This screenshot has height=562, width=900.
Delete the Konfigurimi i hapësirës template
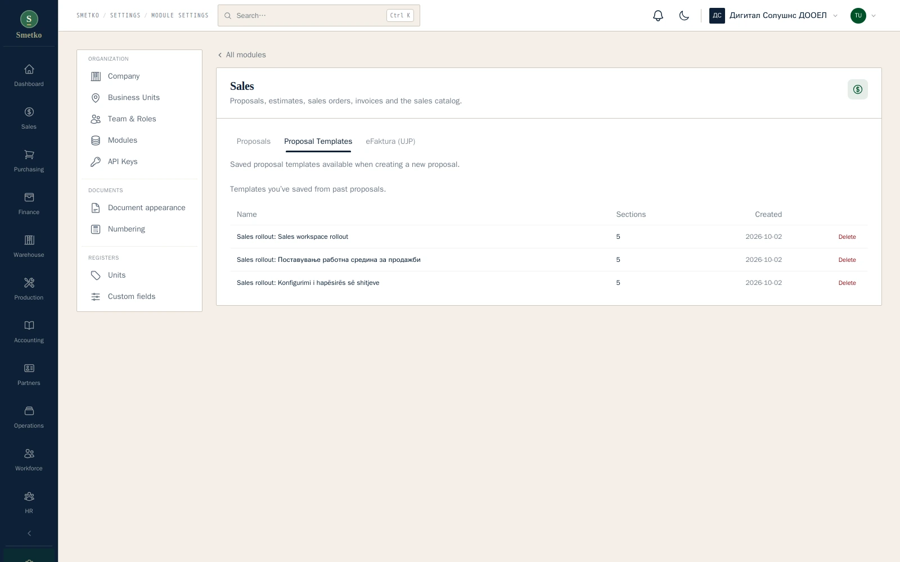point(847,283)
